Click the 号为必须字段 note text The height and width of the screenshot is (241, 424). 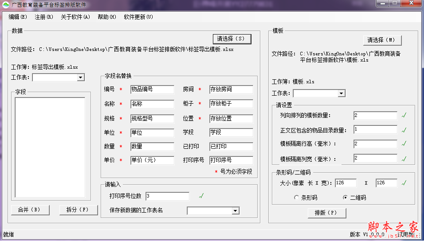[x=236, y=172]
